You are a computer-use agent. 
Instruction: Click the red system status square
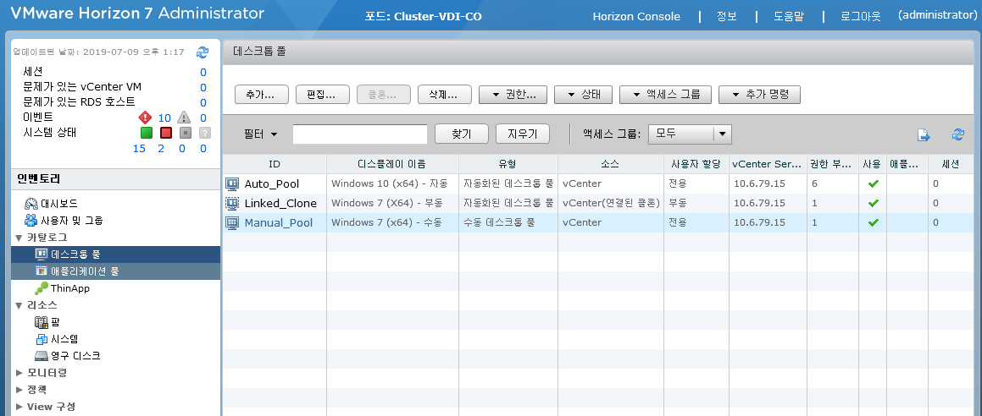(x=166, y=133)
